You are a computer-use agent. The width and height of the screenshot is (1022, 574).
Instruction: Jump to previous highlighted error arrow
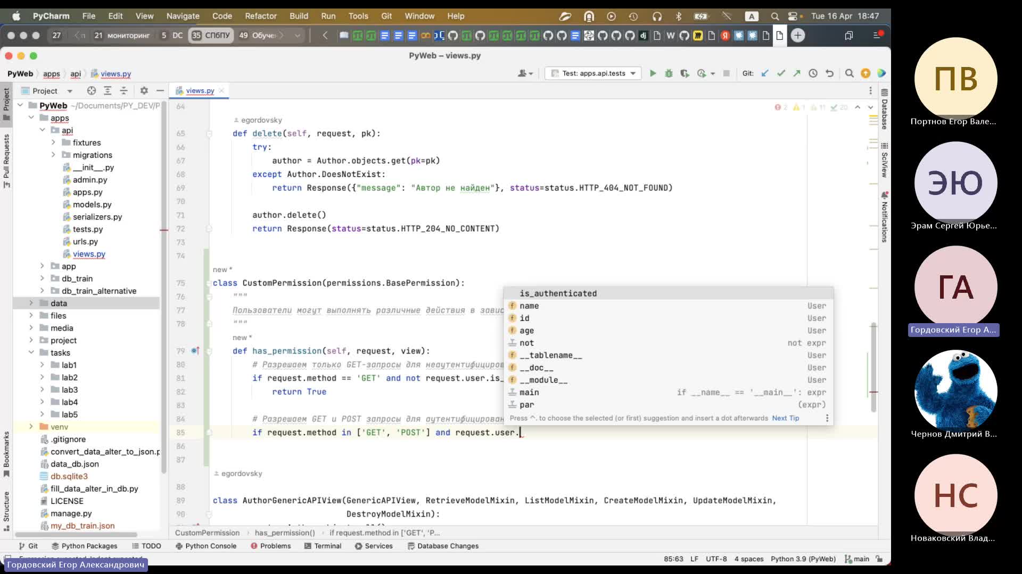[858, 107]
